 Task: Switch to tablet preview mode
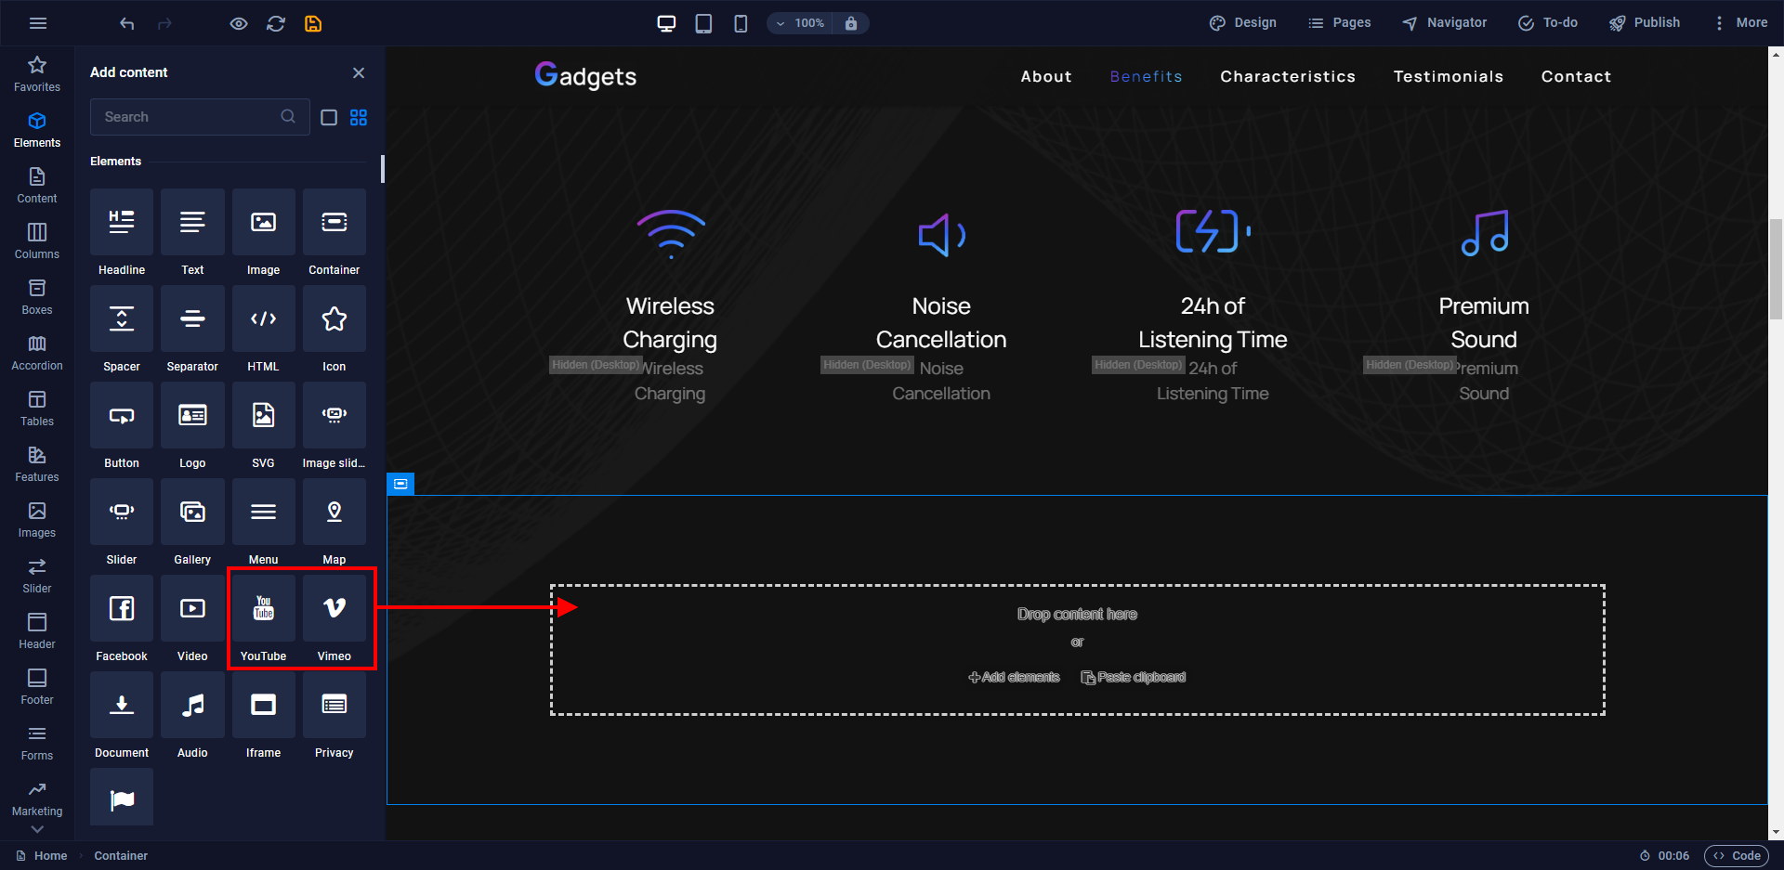point(703,22)
